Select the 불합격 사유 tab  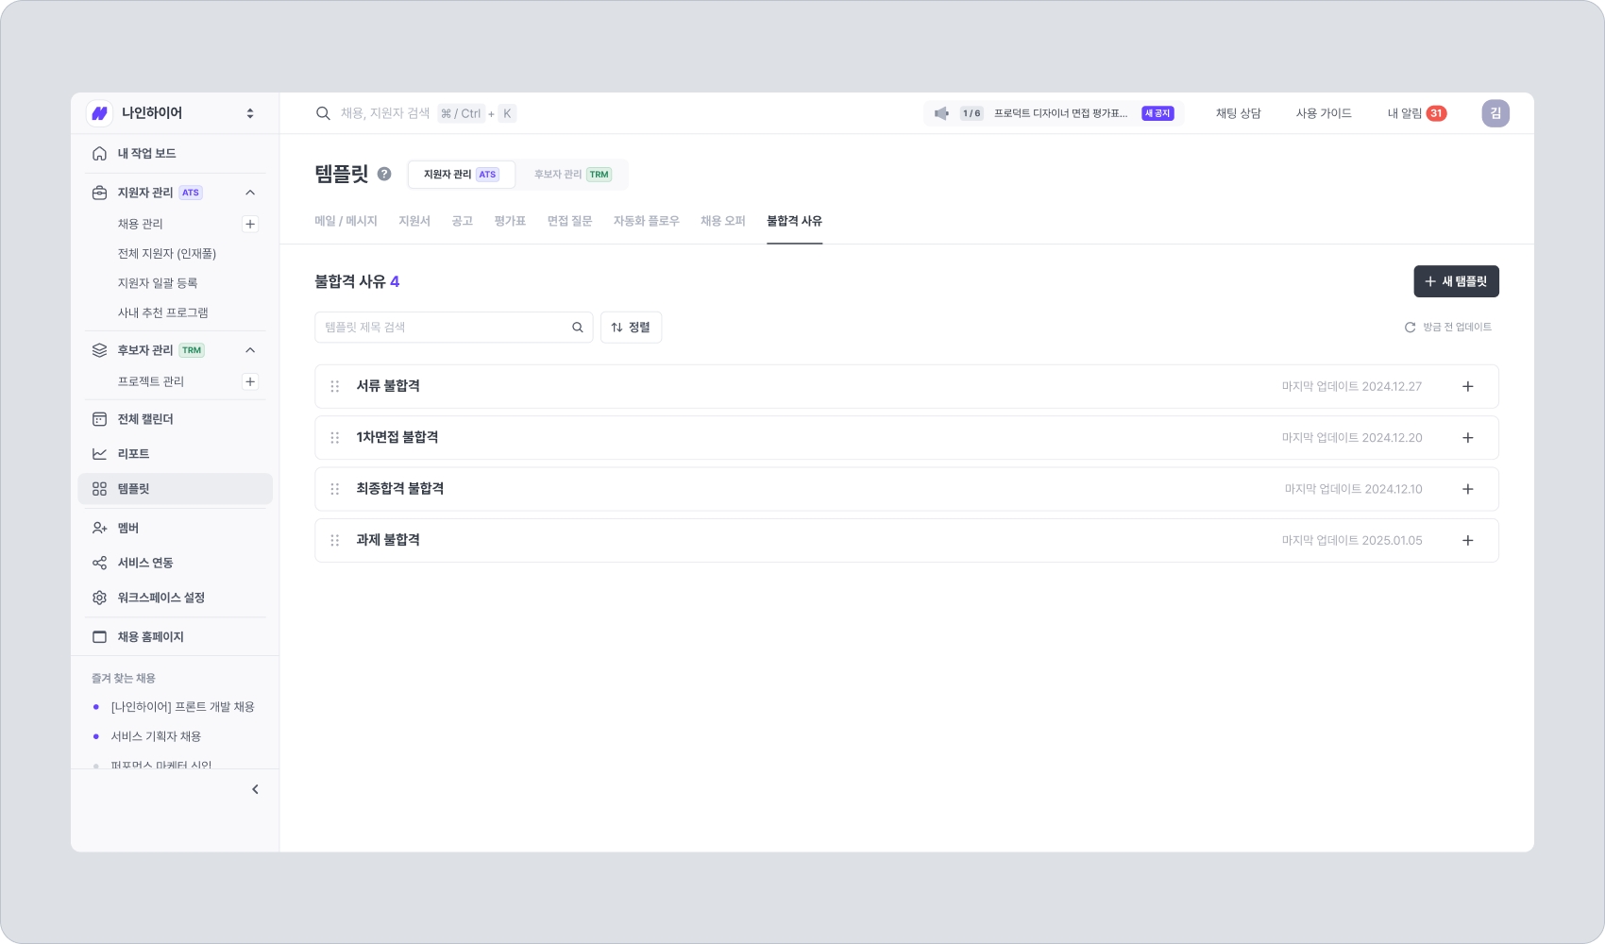794,221
